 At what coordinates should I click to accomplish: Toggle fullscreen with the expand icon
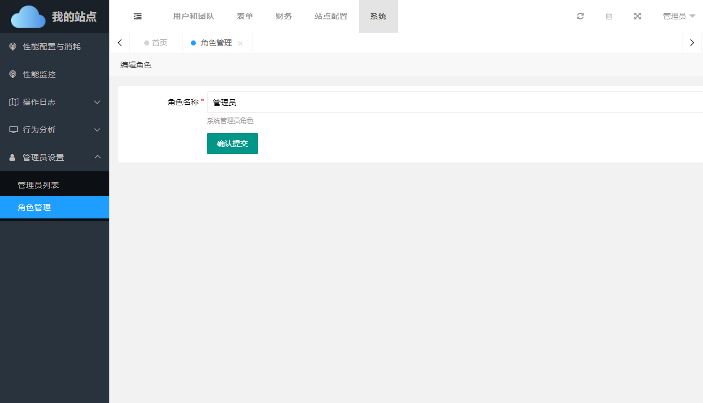pyautogui.click(x=638, y=17)
